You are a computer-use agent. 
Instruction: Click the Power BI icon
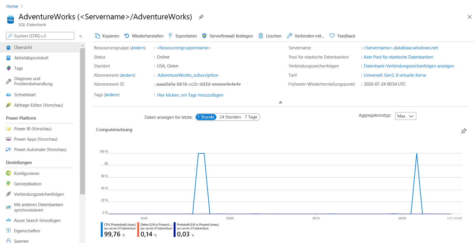click(x=9, y=129)
